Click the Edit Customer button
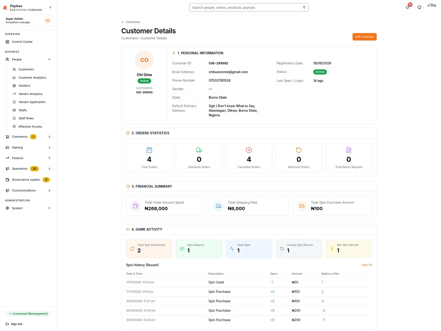This screenshot has height=331, width=441. [364, 37]
